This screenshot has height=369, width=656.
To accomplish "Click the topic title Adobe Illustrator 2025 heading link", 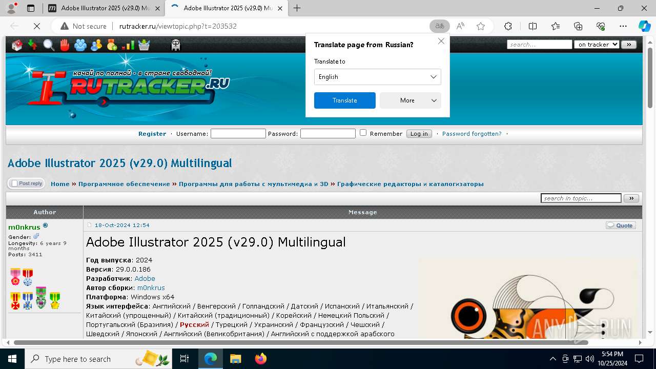I will tap(119, 163).
